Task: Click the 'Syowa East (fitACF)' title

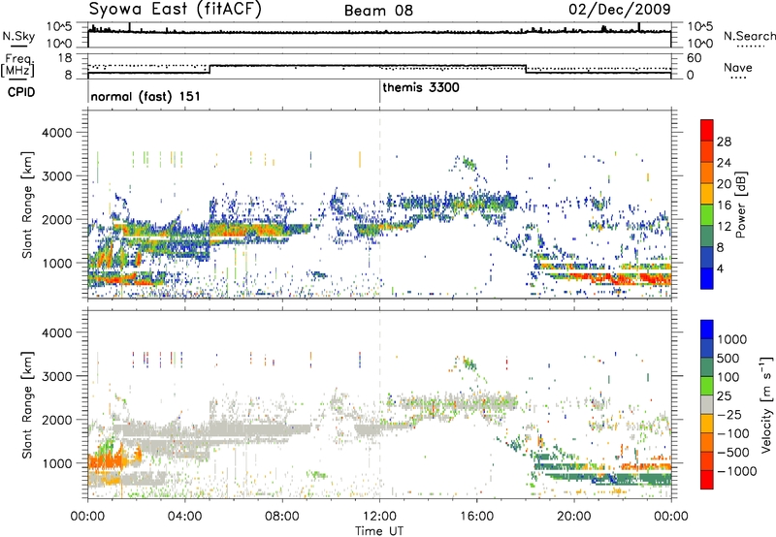Action: pos(175,9)
